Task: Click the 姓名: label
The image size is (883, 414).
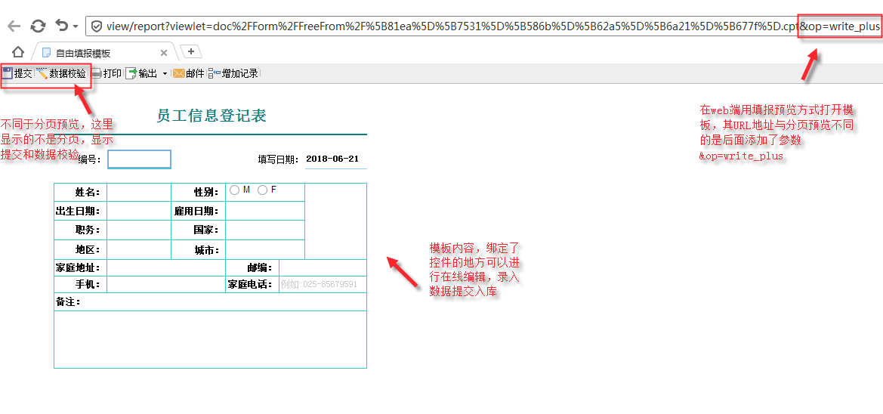Action: coord(88,193)
